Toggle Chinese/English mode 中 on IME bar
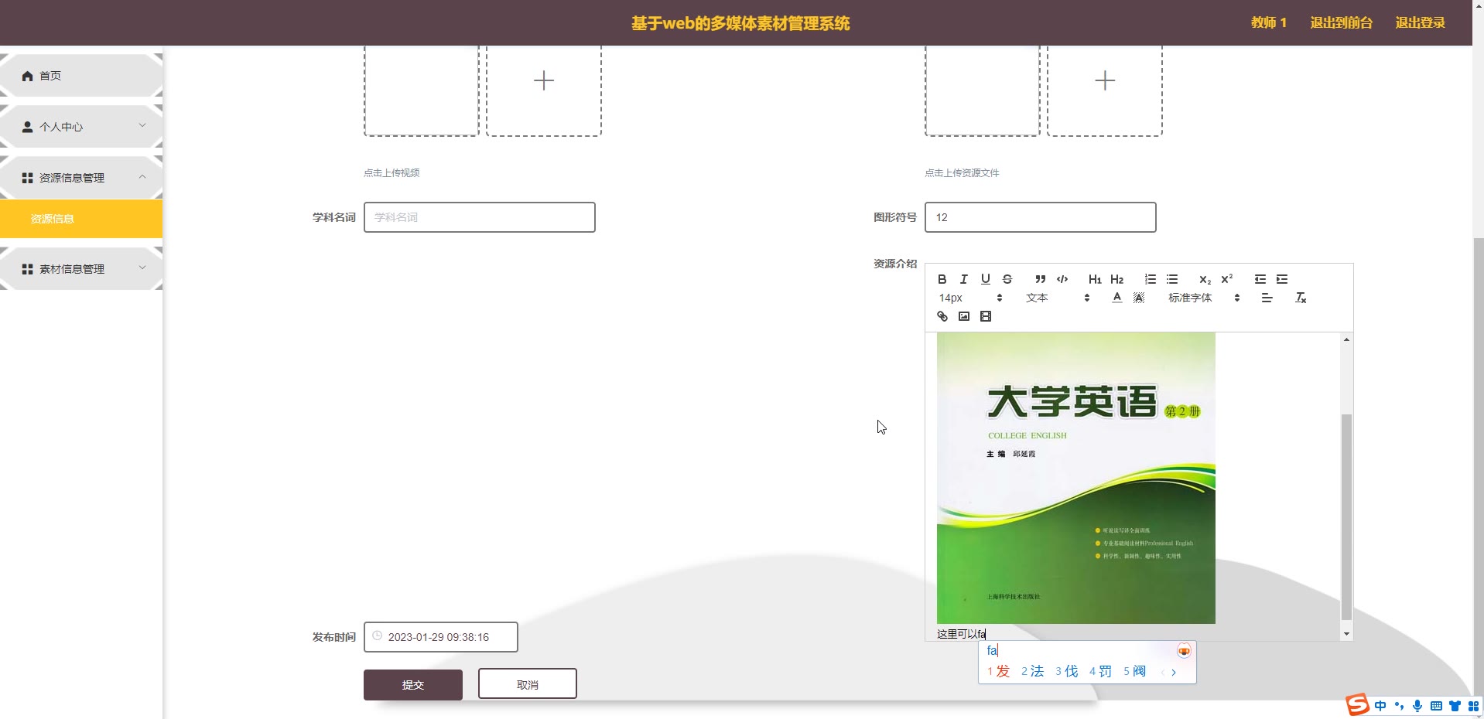This screenshot has width=1484, height=719. pos(1380,706)
